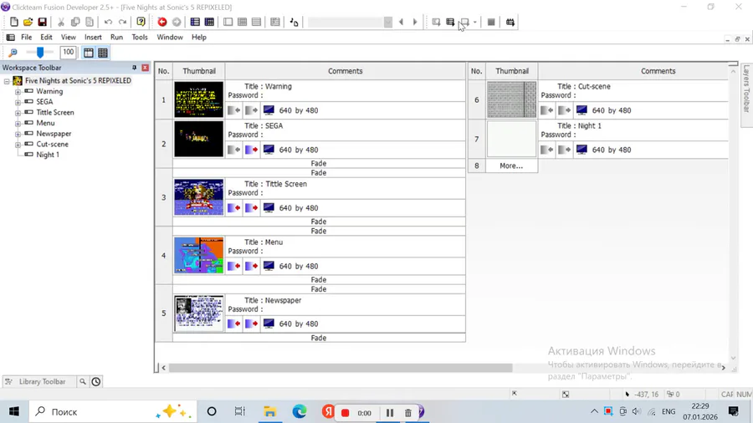Run application icon next to run project
Viewport: 753px width, 423px height.
[450, 22]
